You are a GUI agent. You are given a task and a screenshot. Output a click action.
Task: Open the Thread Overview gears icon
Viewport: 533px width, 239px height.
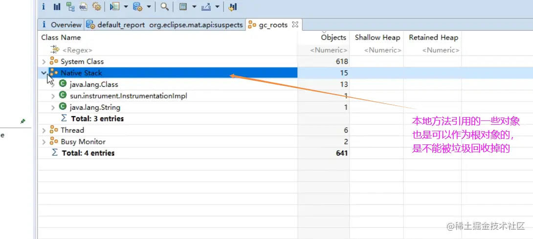pyautogui.click(x=96, y=6)
